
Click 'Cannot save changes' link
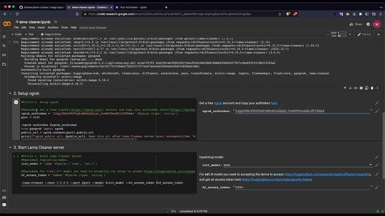pos(93,28)
